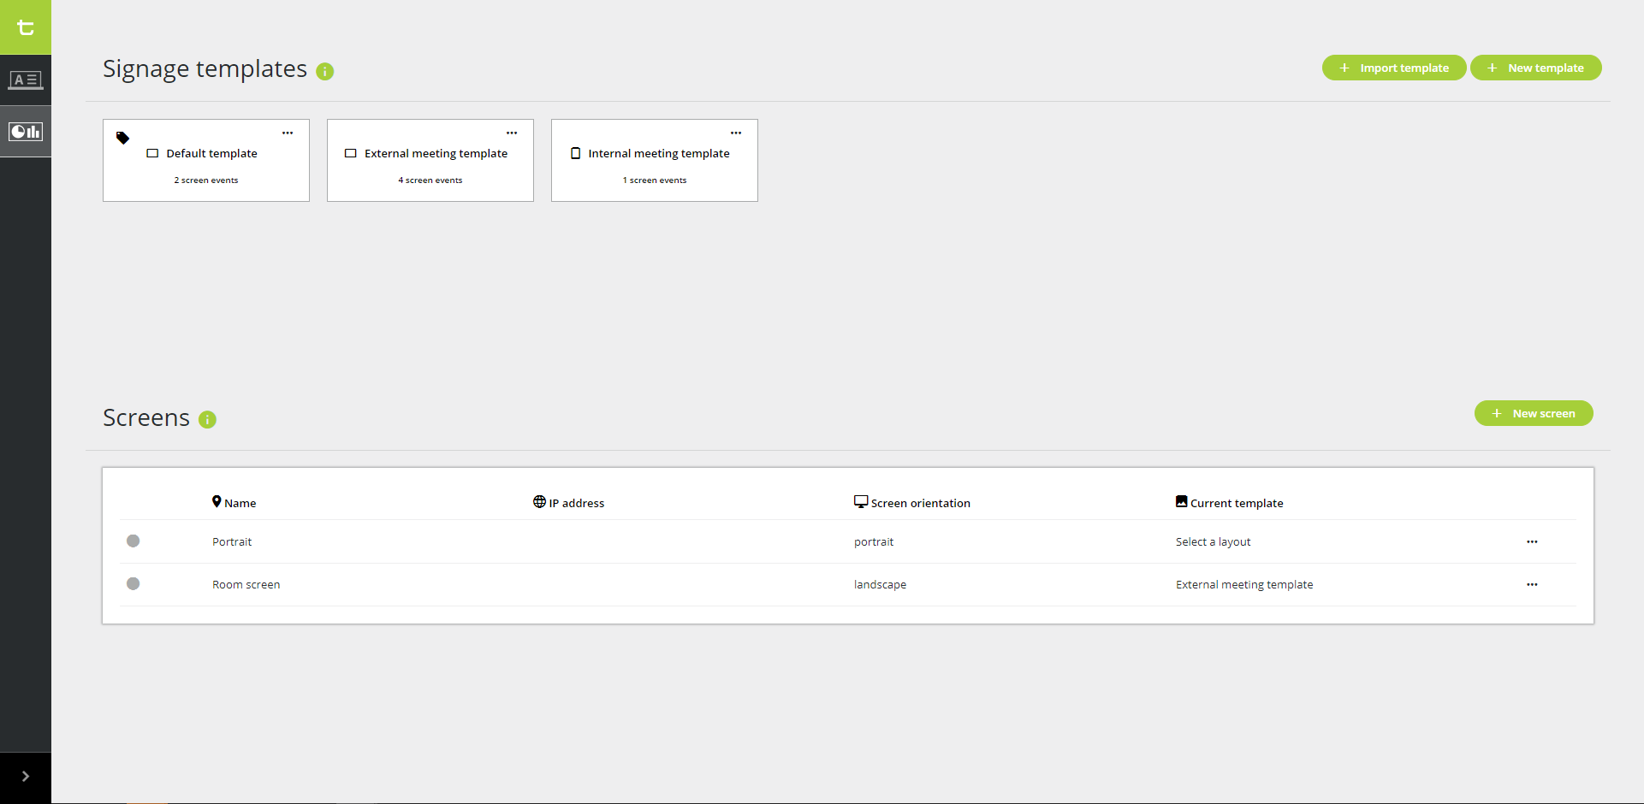
Task: Click the Import template button
Action: 1393,68
